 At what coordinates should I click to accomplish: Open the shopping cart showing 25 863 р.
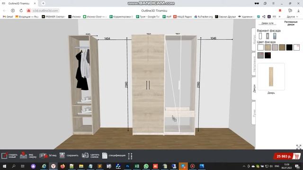287,156
